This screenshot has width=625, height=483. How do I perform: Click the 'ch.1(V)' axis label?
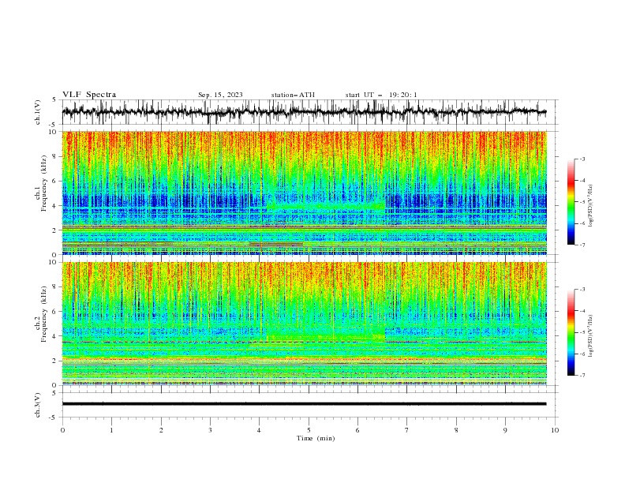pyautogui.click(x=38, y=112)
